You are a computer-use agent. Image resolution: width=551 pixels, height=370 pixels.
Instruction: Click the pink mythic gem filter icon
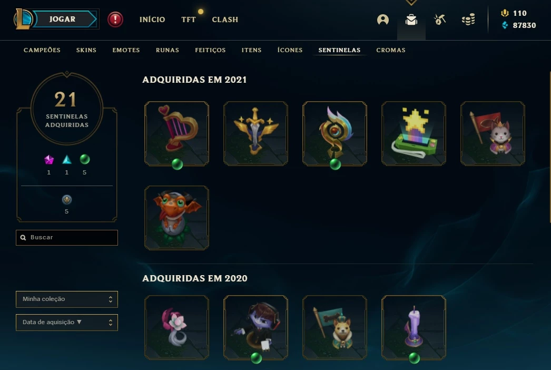(x=49, y=160)
